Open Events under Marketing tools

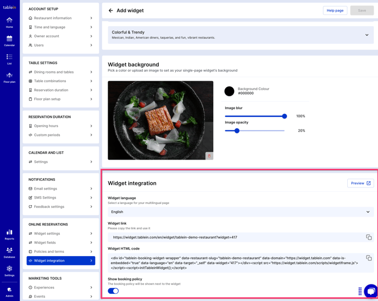click(60, 297)
